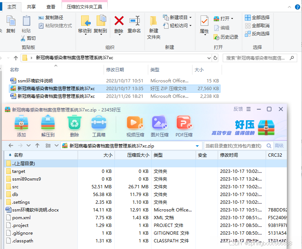Viewport: 302px width, 249px height.
Task: Click Invert selection in Explorer ribbon
Action: point(257,34)
